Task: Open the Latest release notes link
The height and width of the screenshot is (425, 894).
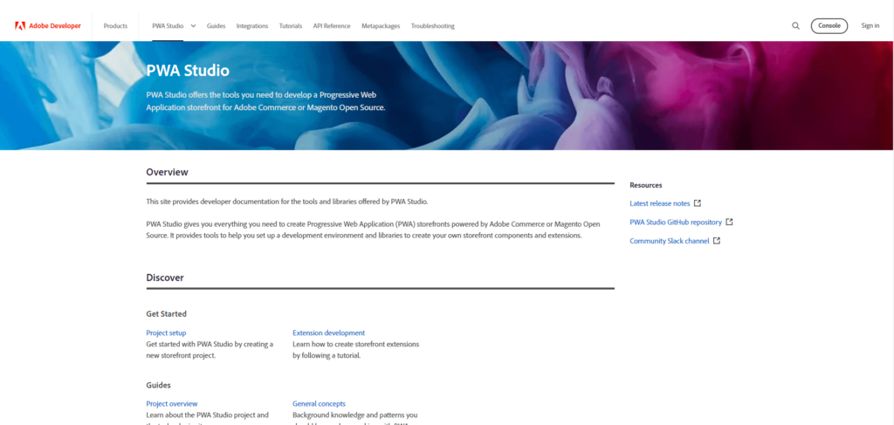Action: pyautogui.click(x=660, y=203)
